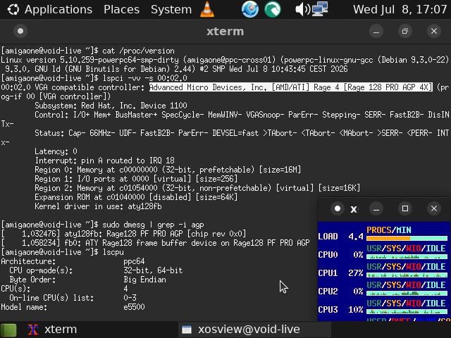Click 'Expansion ROM at c01040000' line

coord(136,197)
